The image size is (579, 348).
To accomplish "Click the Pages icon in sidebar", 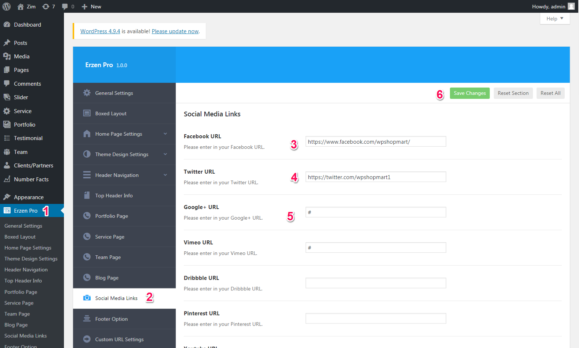I will tap(7, 70).
